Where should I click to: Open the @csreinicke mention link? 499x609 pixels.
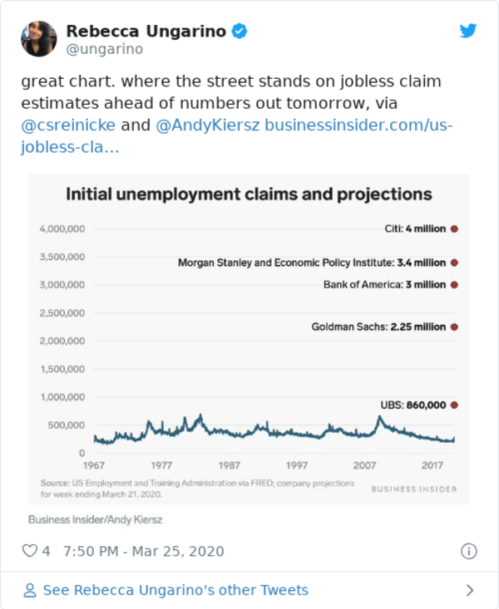68,125
